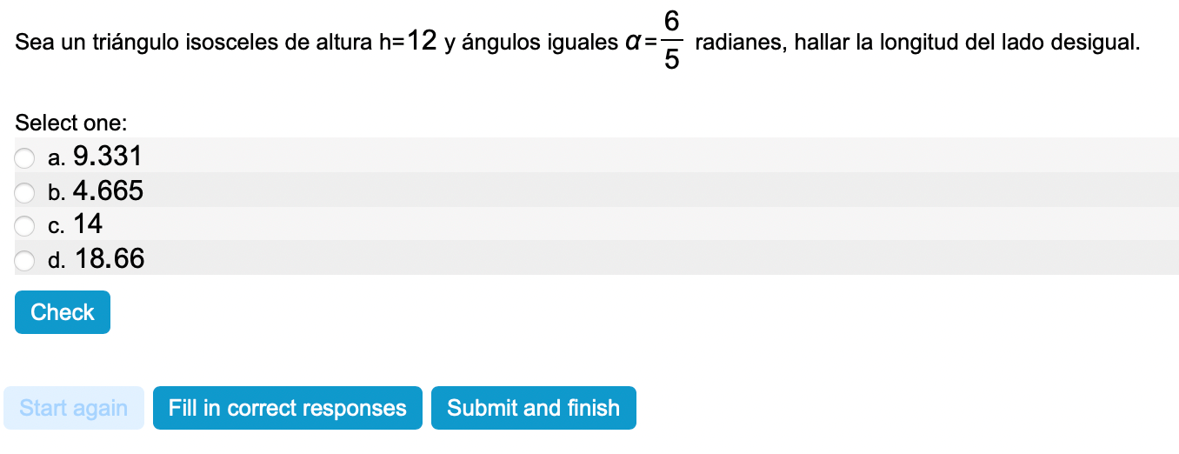The image size is (1179, 454).
Task: Select the radio button for option a
Action: [23, 157]
